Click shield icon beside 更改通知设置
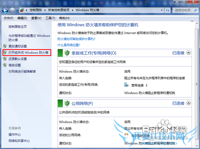The width and height of the screenshot is (200, 149). [5, 46]
